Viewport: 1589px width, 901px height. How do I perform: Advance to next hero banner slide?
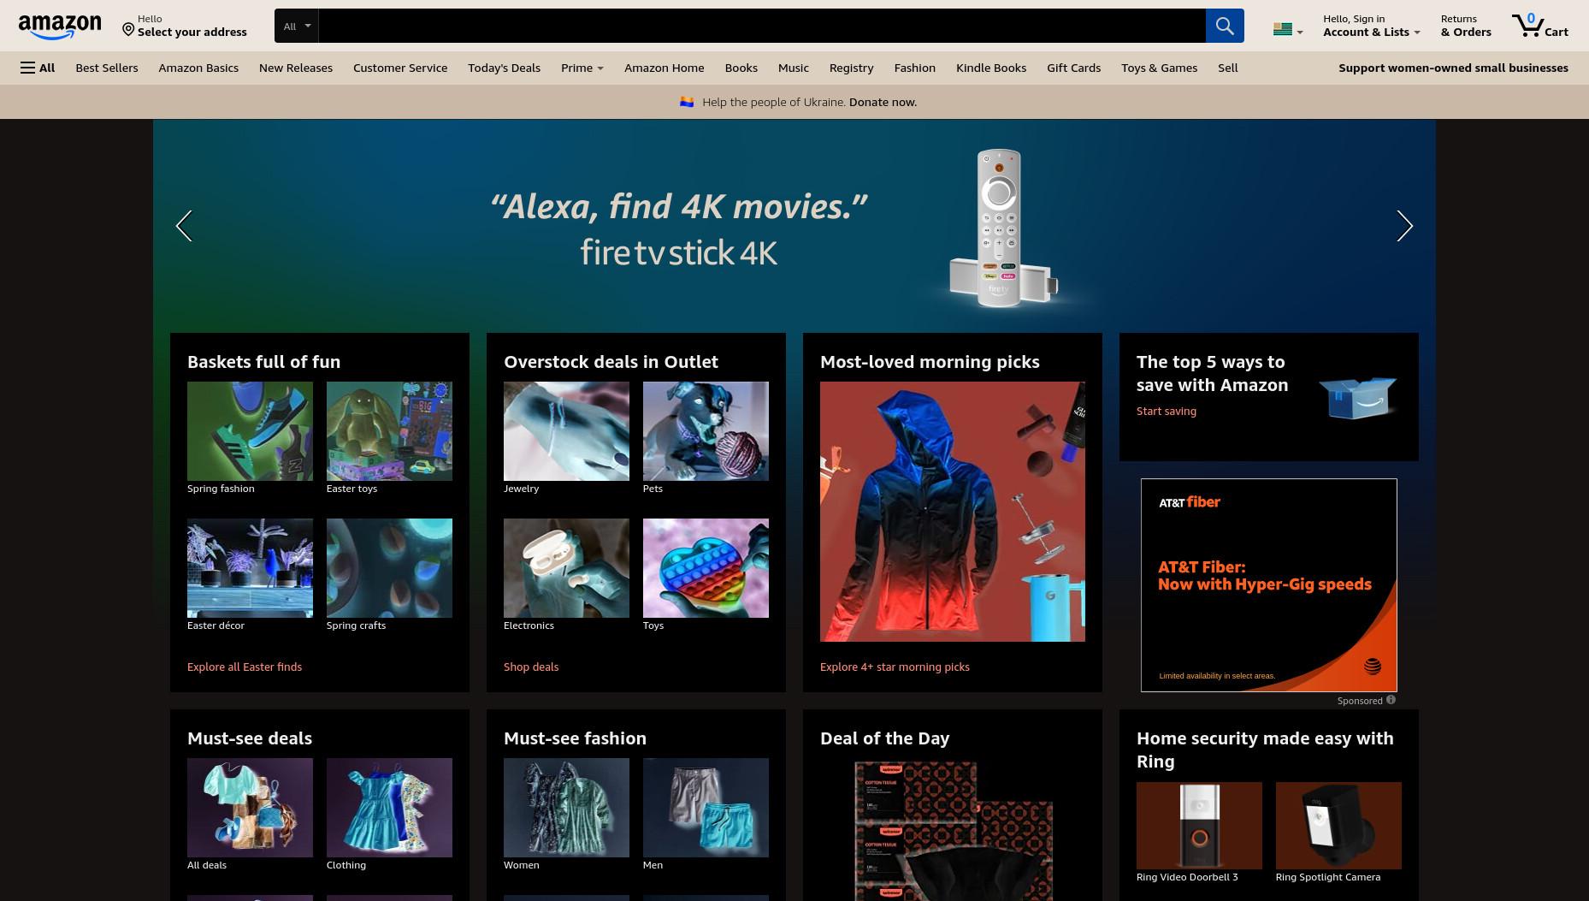(1404, 226)
